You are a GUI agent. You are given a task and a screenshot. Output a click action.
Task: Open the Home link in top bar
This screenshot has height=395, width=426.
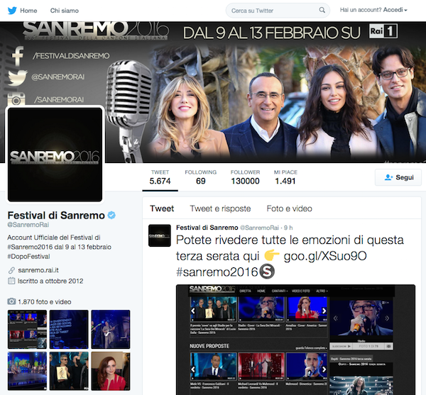pyautogui.click(x=28, y=11)
